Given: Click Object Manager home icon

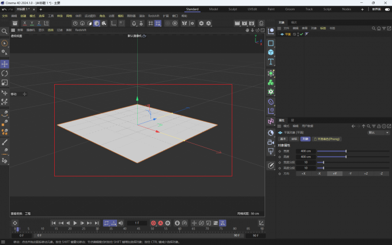Looking at the screenshot, I should [379, 28].
